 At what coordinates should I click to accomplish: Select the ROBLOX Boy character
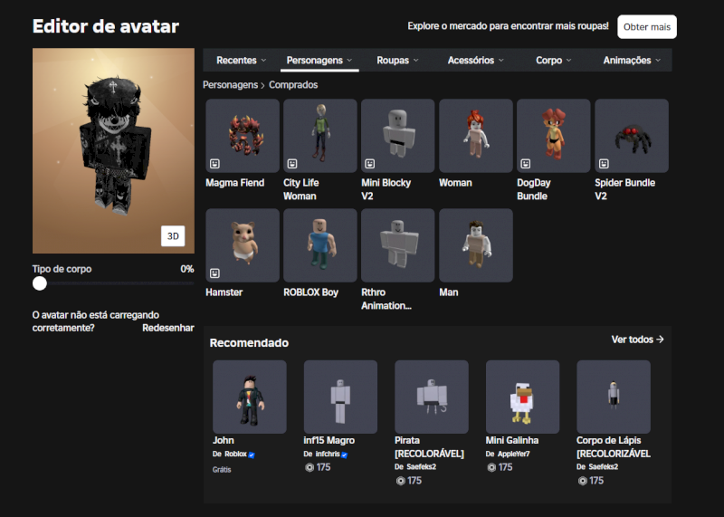[319, 245]
